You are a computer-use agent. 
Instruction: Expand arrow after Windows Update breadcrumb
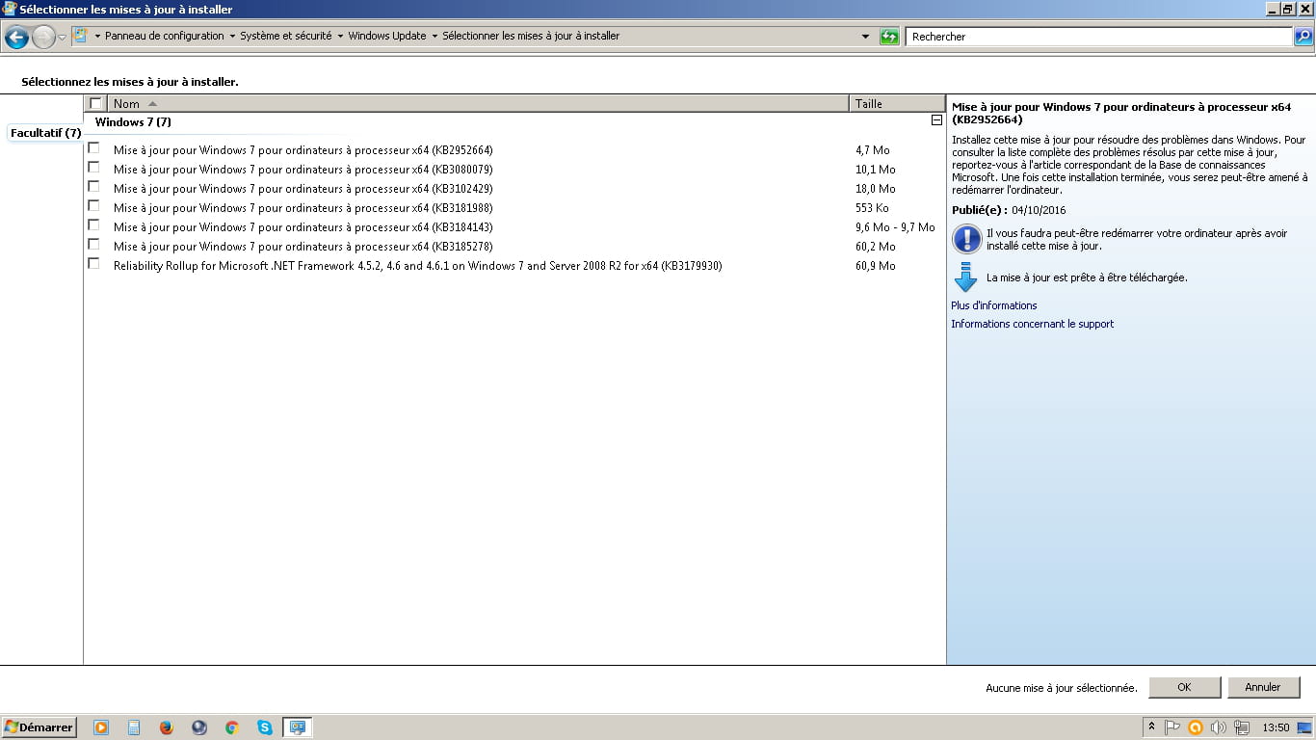[x=434, y=37]
